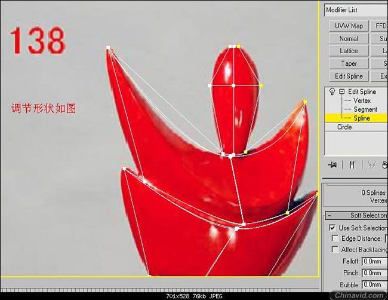Click the '0 Splines' selection info text
388x300 pixels.
(x=374, y=192)
